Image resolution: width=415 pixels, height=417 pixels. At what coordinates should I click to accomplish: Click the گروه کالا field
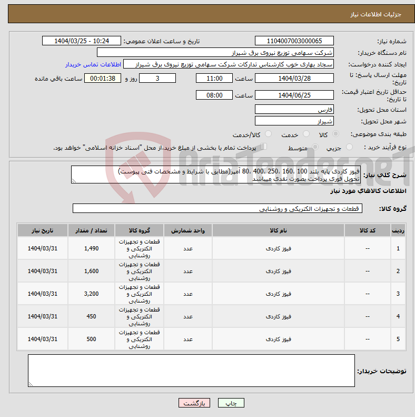coord(218,208)
